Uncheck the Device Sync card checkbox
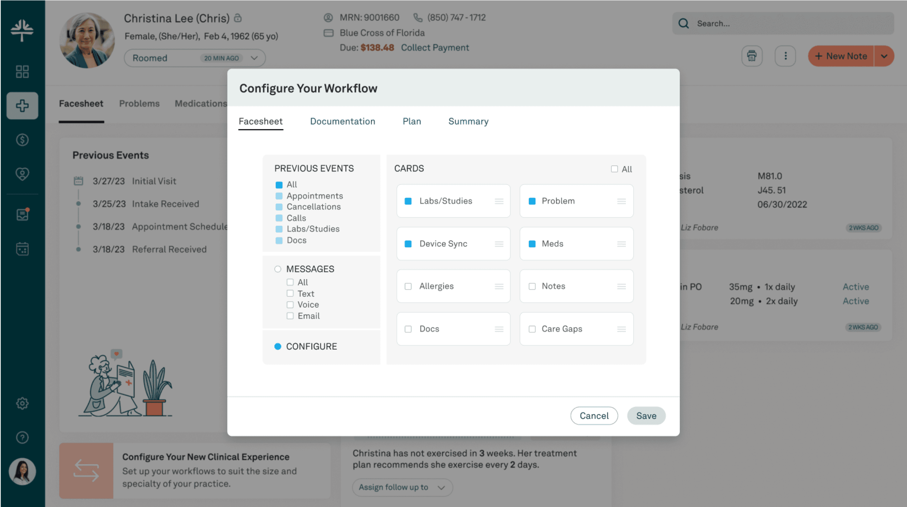 (408, 244)
